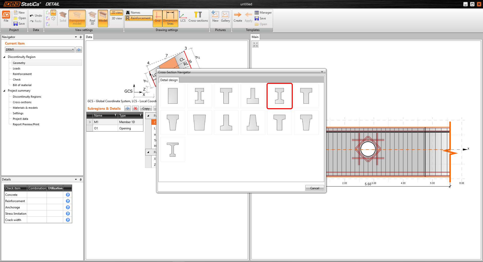
Task: Open help for Stress limitation check
Action: pyautogui.click(x=68, y=213)
